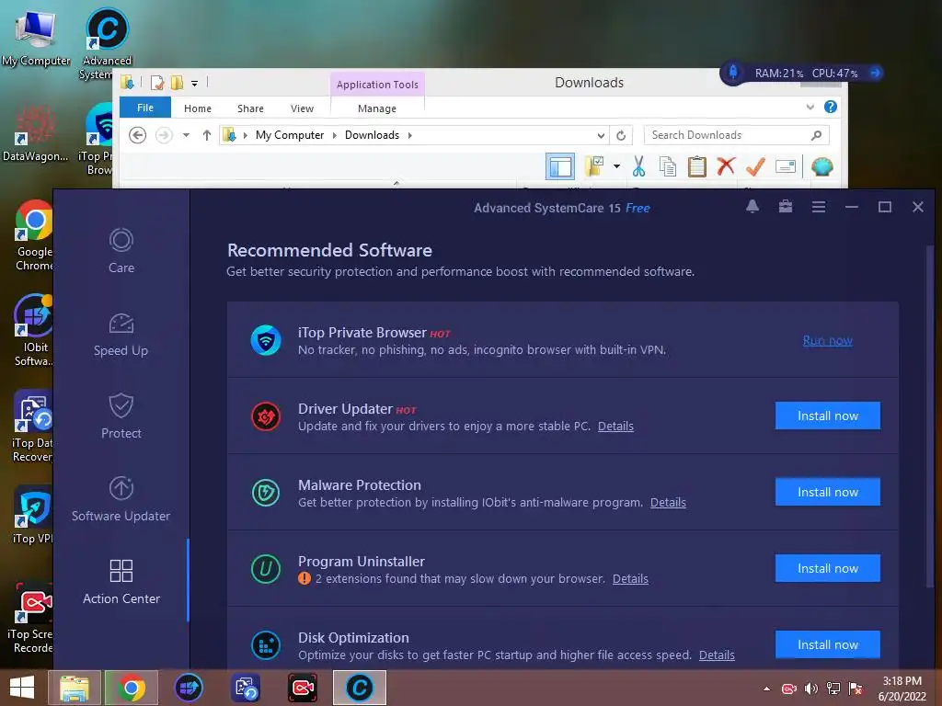The width and height of the screenshot is (942, 706).
Task: Open Explorer Help question mark icon
Action: (831, 107)
